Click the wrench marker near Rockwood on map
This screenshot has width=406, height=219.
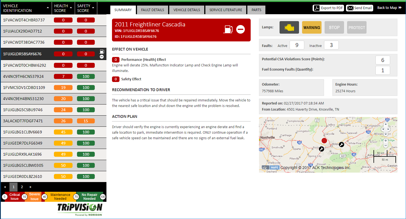pyautogui.click(x=321, y=149)
